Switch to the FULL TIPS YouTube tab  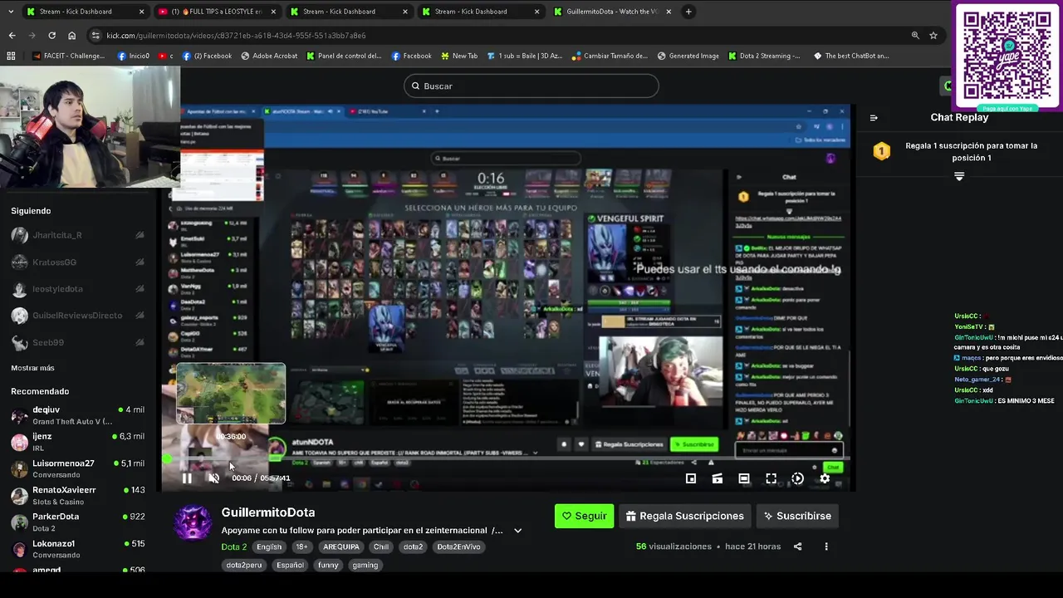pos(216,12)
